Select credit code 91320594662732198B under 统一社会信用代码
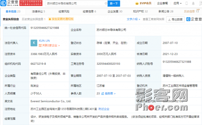Screen dimensions: 202x125 45,28
